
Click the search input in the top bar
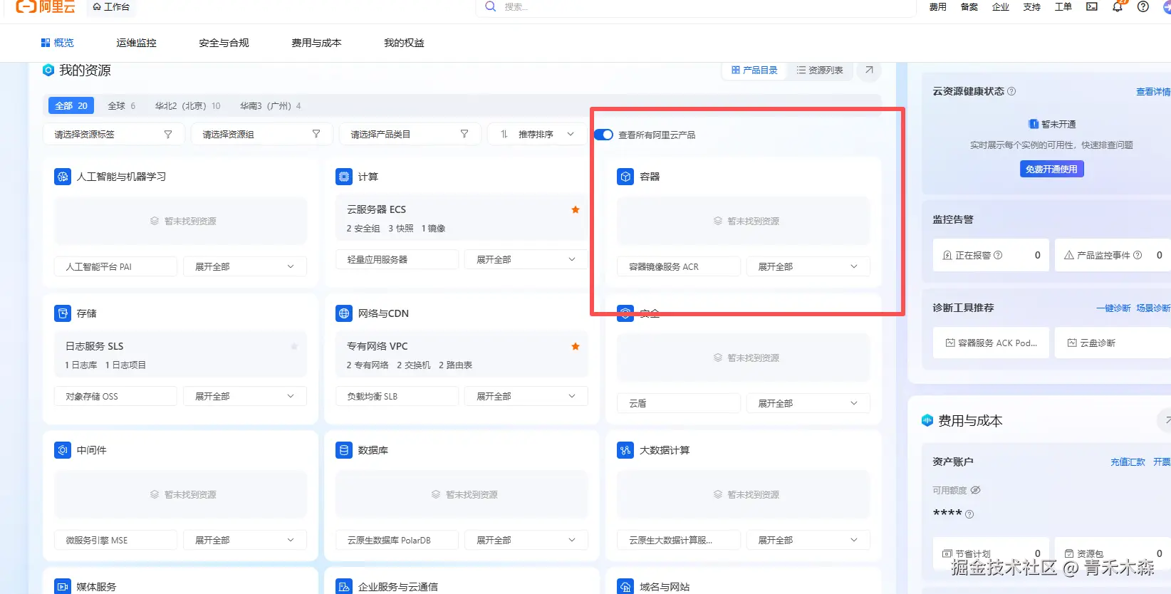pyautogui.click(x=697, y=6)
